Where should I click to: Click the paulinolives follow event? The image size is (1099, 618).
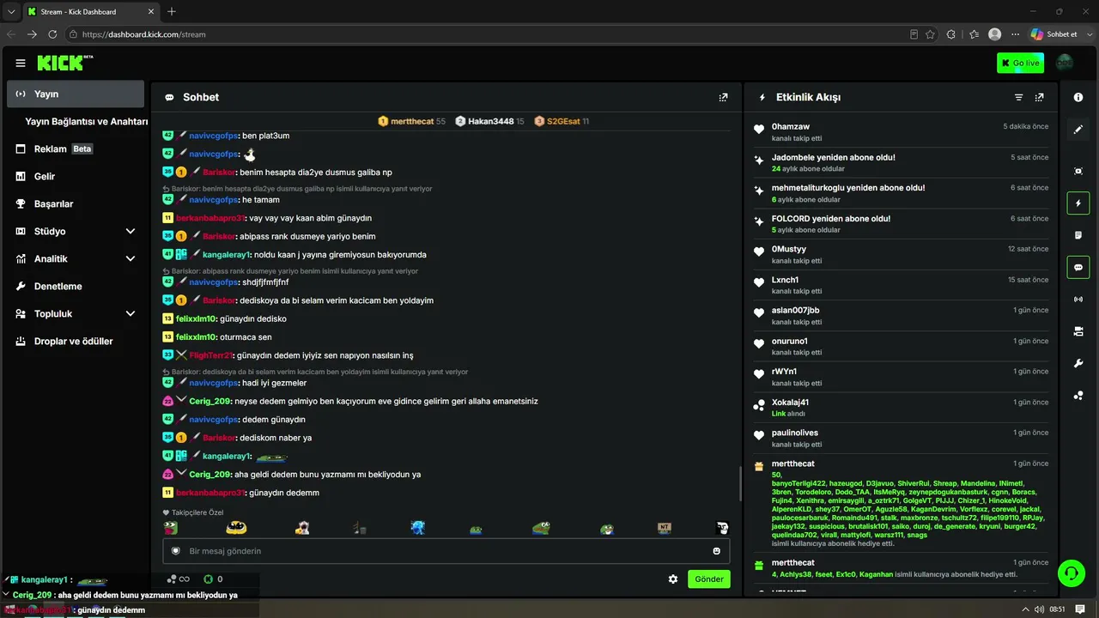[x=901, y=438]
